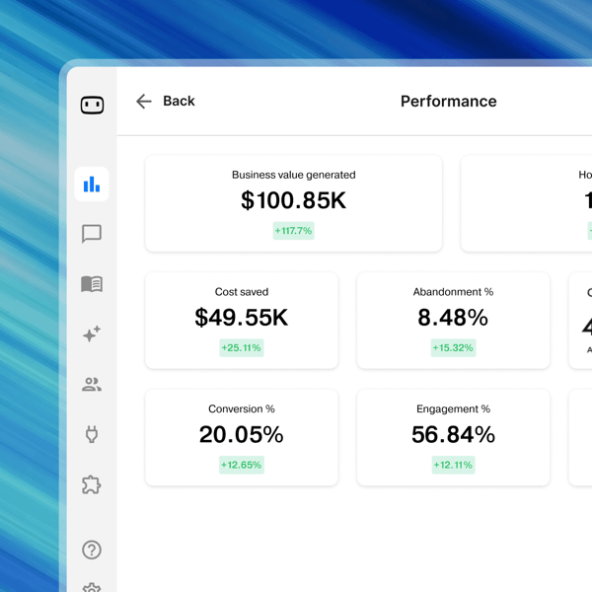592x592 pixels.
Task: Open the knowledge base book icon
Action: (92, 284)
